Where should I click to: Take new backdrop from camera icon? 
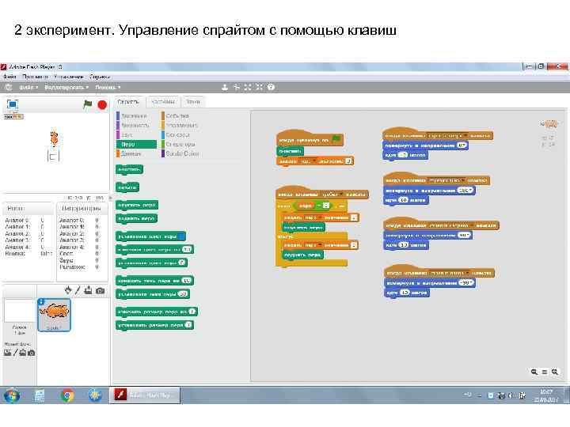32,353
